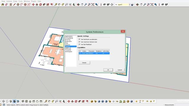This screenshot has width=189, height=106.
Task: Toggle Use hardware acceleration checkbox
Action: tap(79, 39)
